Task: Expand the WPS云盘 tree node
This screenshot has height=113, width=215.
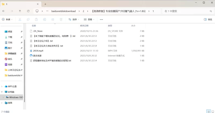Action: tap(2, 86)
